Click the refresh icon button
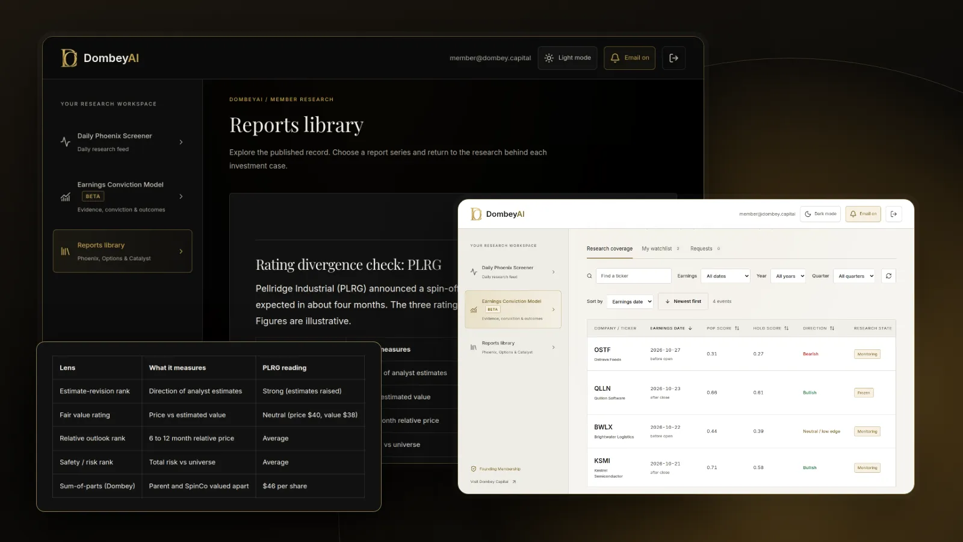Viewport: 963px width, 542px height. pyautogui.click(x=889, y=276)
